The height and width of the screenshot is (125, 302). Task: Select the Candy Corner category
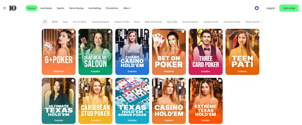[211, 22]
